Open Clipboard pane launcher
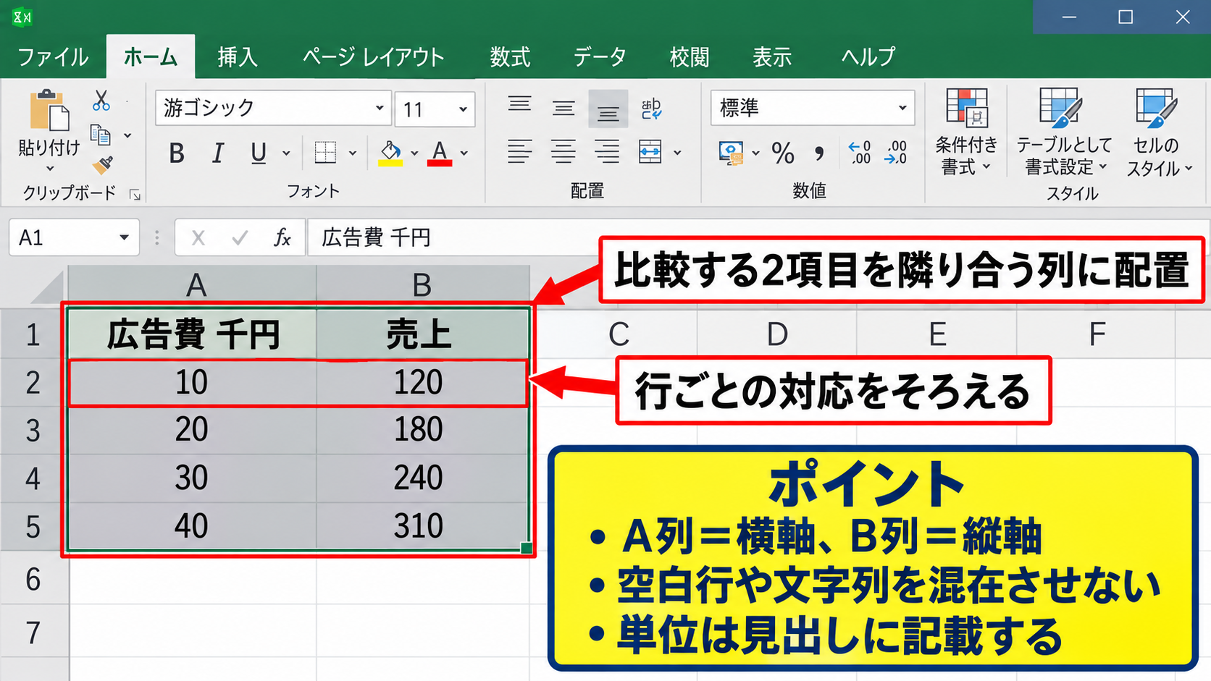Image resolution: width=1211 pixels, height=681 pixels. pyautogui.click(x=135, y=195)
